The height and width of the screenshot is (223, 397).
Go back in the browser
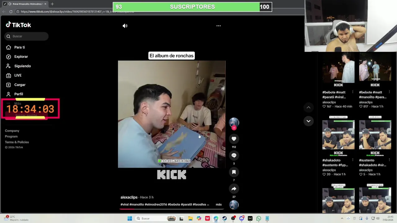tap(4, 11)
